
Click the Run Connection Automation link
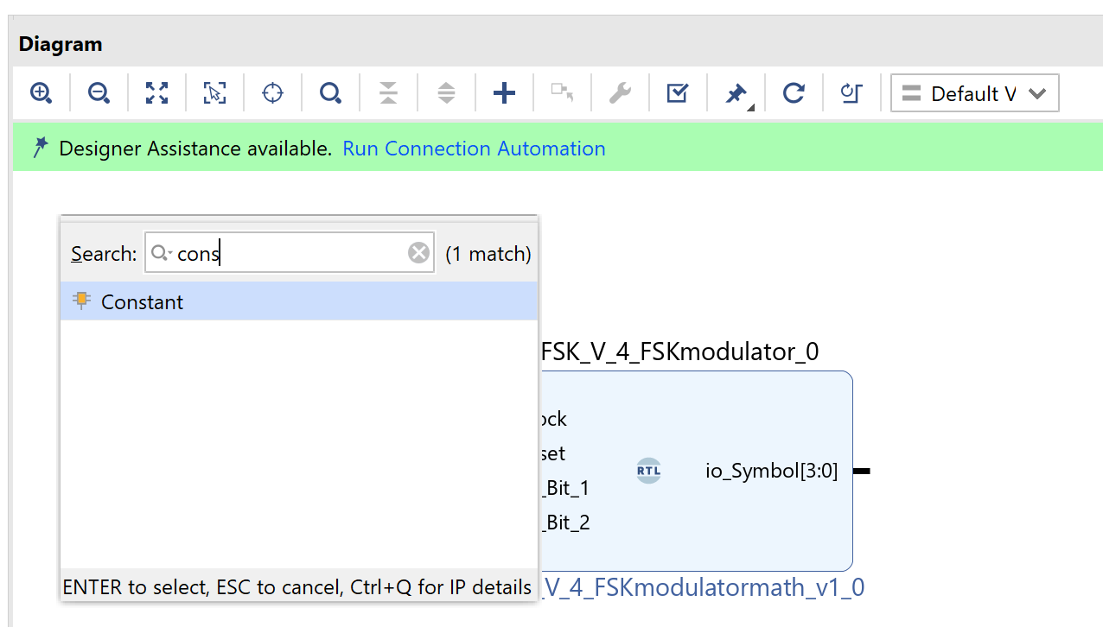coord(474,149)
